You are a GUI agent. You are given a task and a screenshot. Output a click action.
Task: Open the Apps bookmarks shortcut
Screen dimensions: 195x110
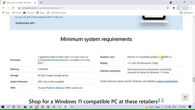(6, 13)
